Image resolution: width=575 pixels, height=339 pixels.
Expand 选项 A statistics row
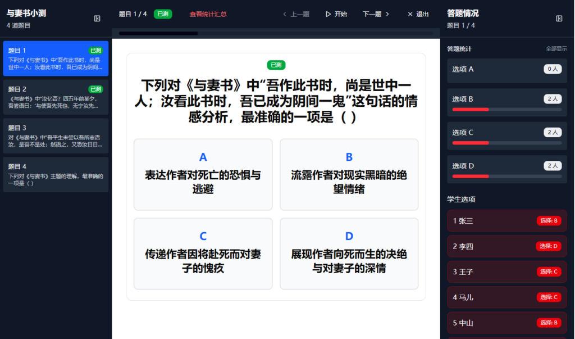point(506,70)
